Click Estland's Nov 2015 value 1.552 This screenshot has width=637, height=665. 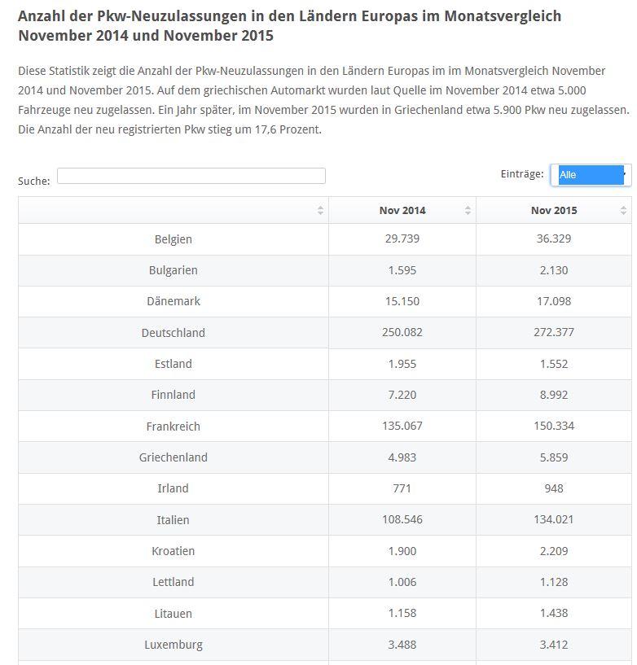click(x=554, y=364)
